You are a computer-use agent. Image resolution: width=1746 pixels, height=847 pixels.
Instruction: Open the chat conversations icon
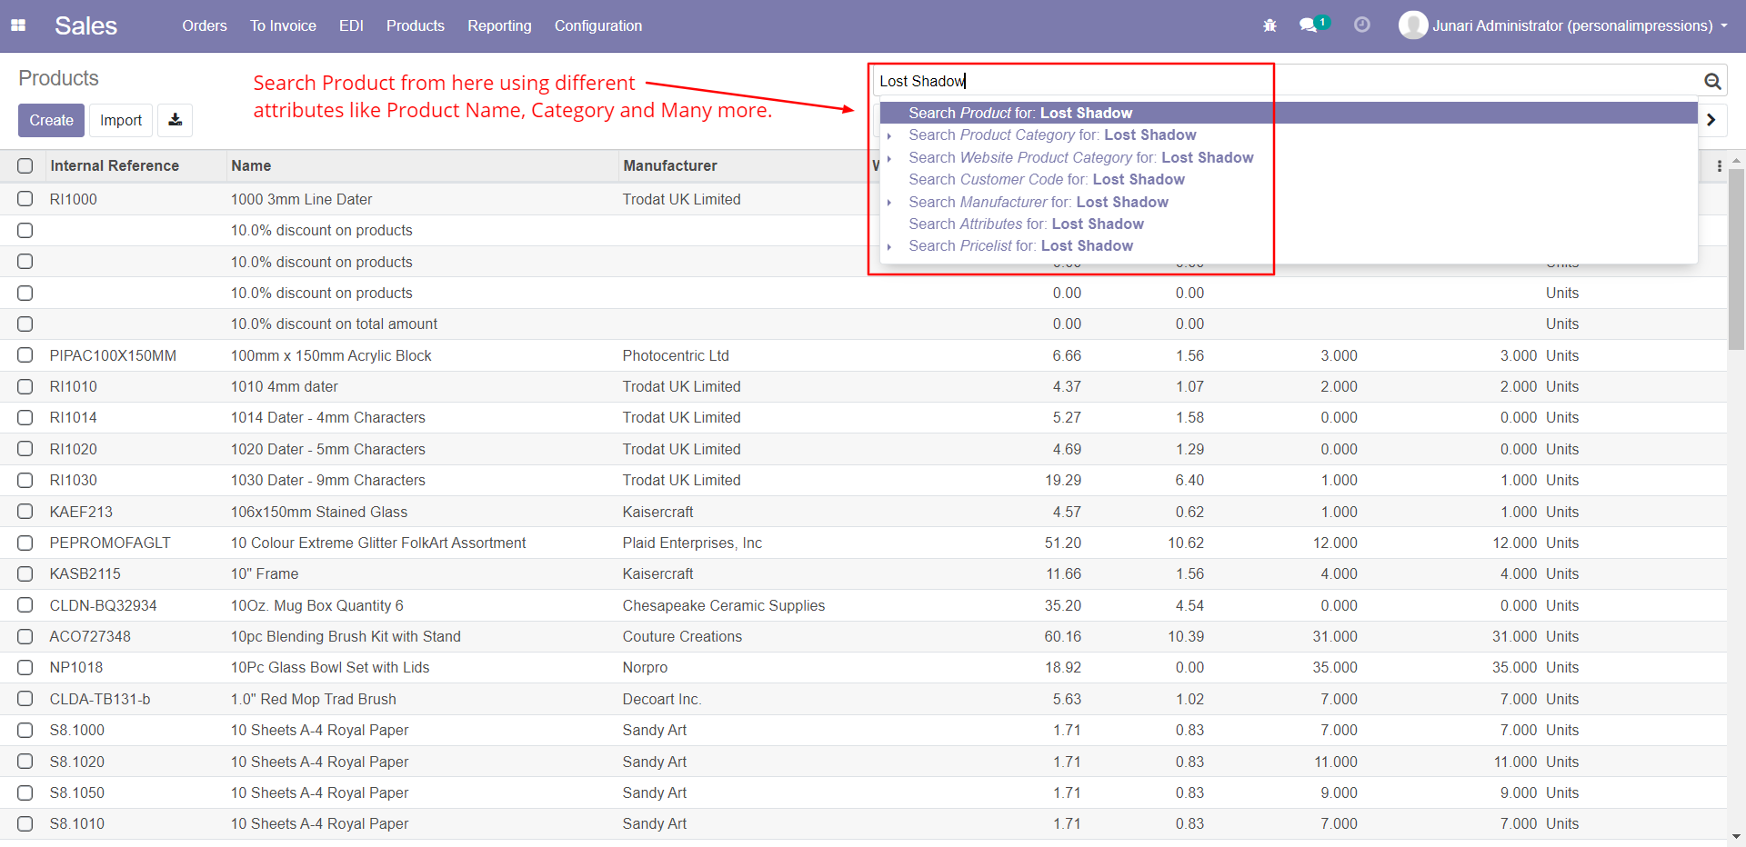click(x=1309, y=25)
